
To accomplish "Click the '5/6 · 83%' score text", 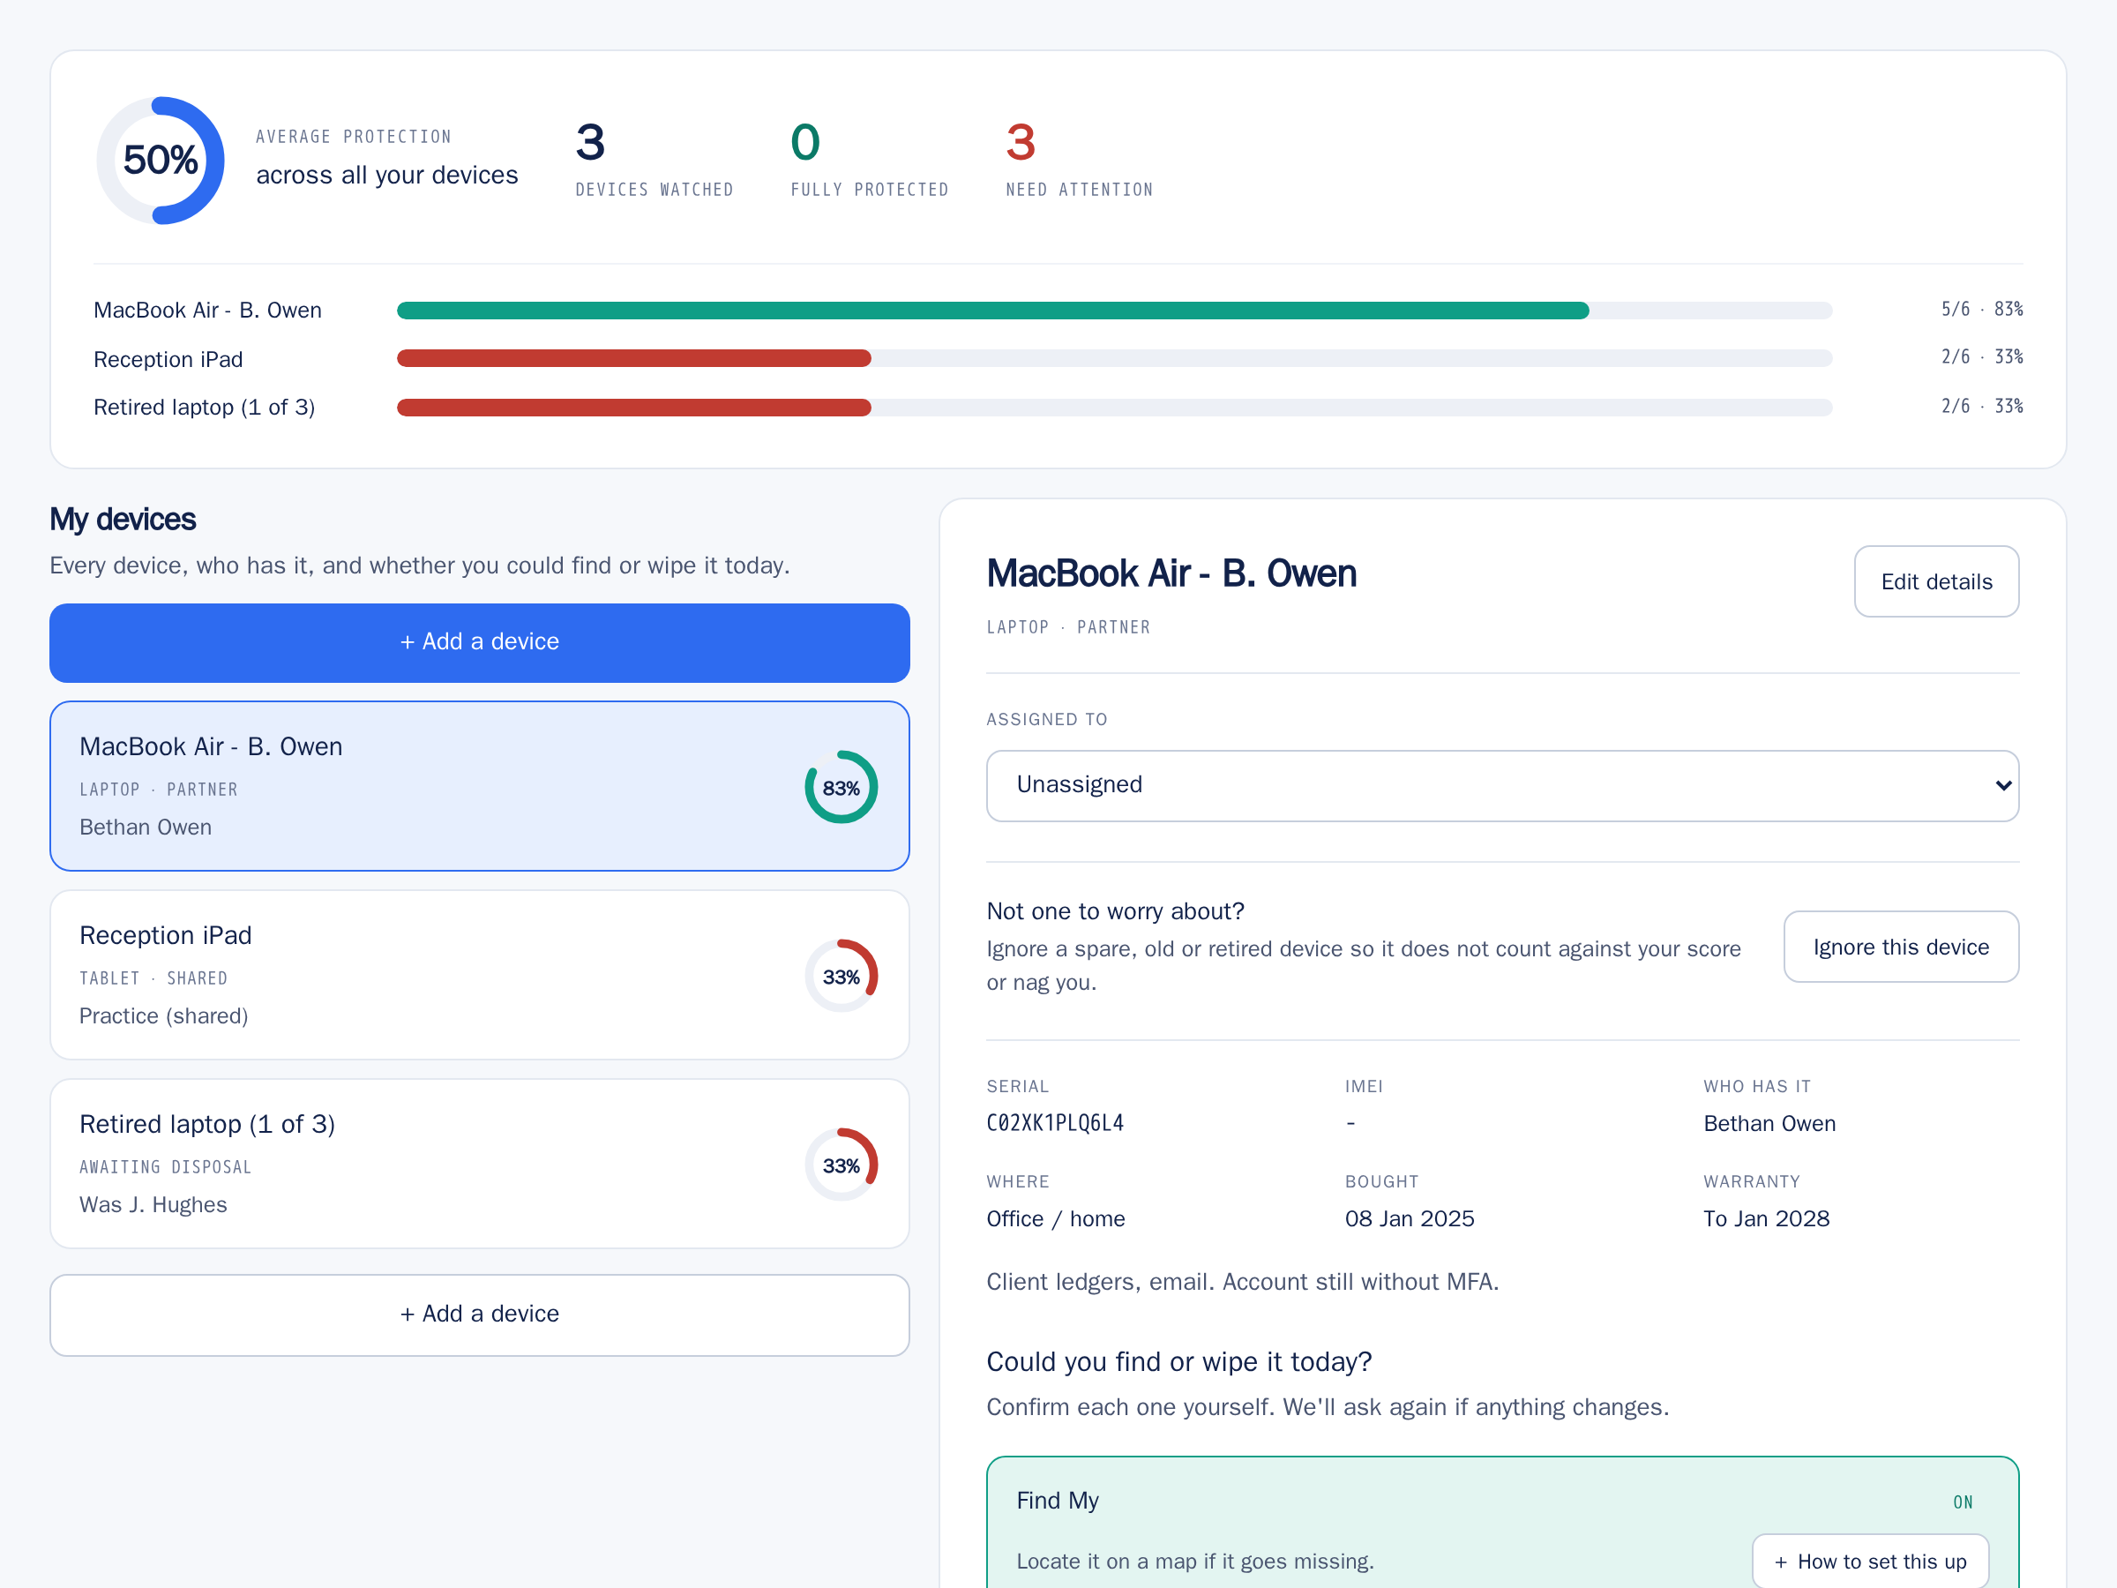I will pyautogui.click(x=1981, y=309).
